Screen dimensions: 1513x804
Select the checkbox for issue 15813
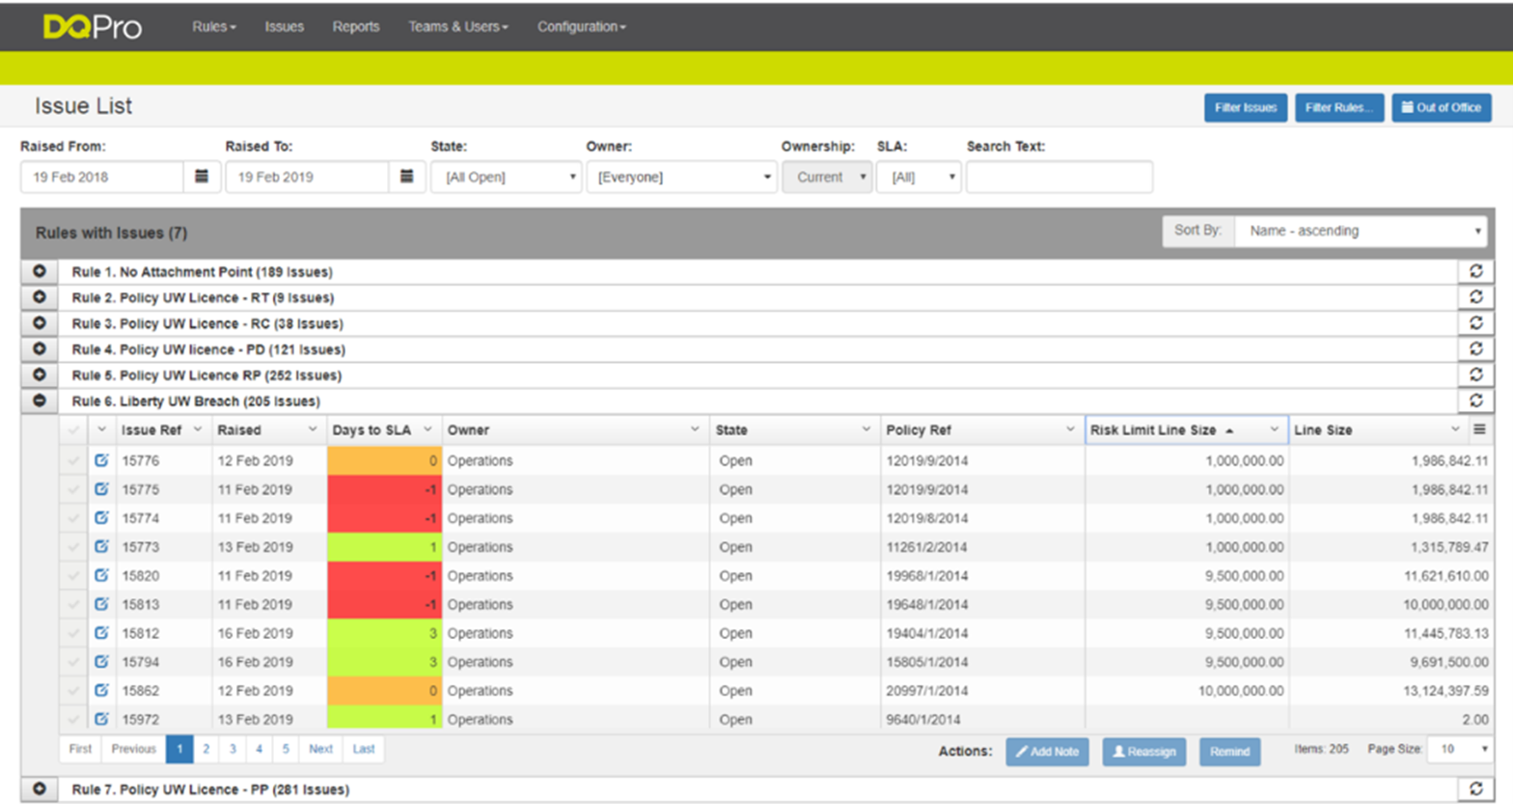click(x=73, y=604)
